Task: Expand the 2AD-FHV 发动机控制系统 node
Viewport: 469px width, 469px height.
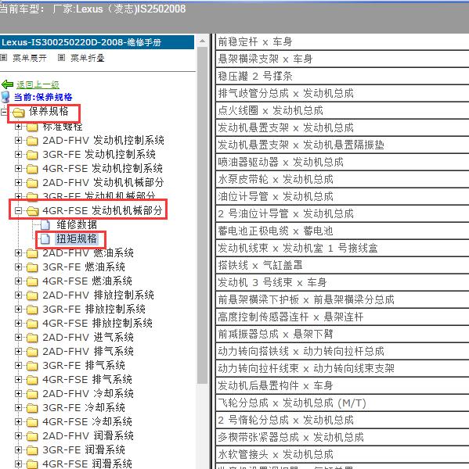Action: tap(18, 140)
